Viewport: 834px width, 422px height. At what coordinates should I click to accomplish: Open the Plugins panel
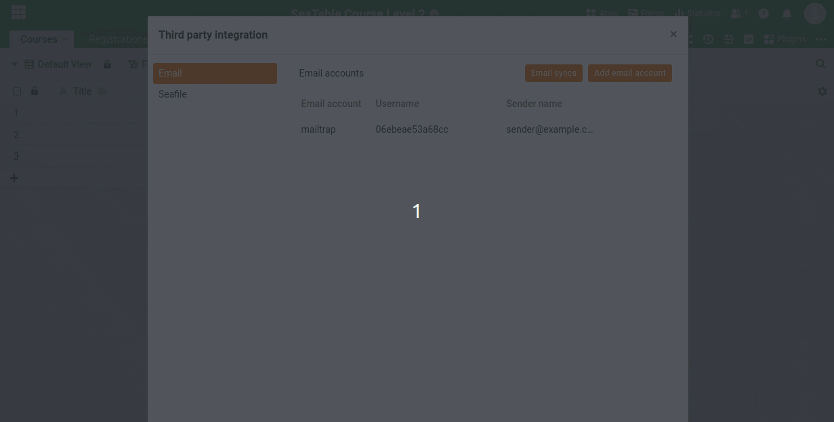point(785,39)
